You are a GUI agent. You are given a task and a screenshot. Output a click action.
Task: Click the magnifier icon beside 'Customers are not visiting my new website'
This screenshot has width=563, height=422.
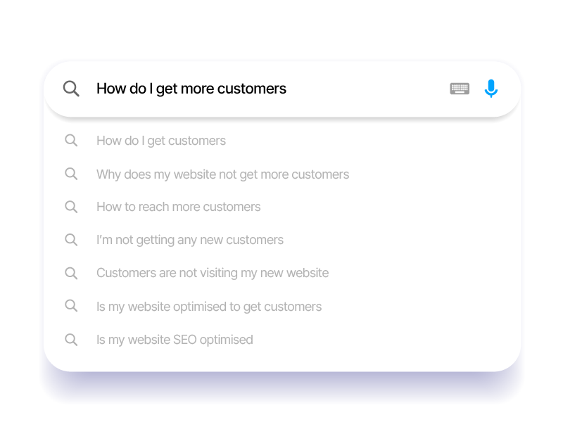[x=71, y=273]
